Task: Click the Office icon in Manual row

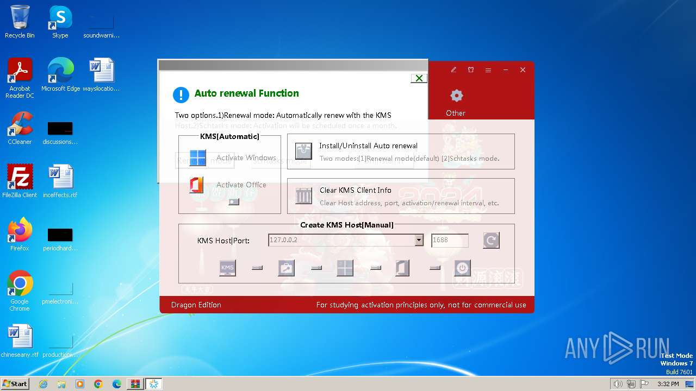Action: (402, 268)
